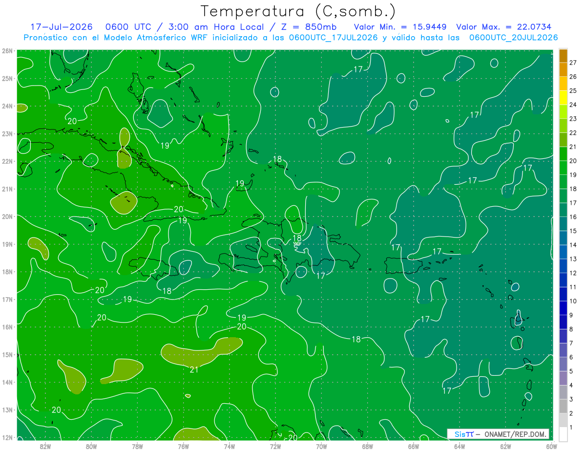Screen dimensions: 586x453
Task: Click the '19N' latitude axis label
Action: tap(7, 244)
